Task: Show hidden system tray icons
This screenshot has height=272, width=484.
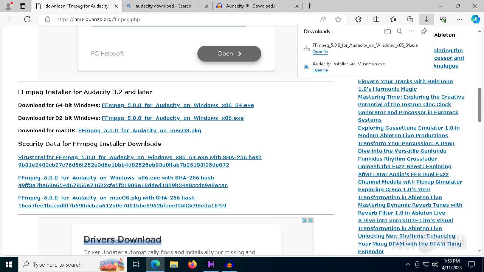Action: point(408,264)
